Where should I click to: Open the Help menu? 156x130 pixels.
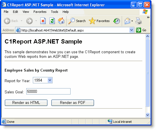point(65,12)
